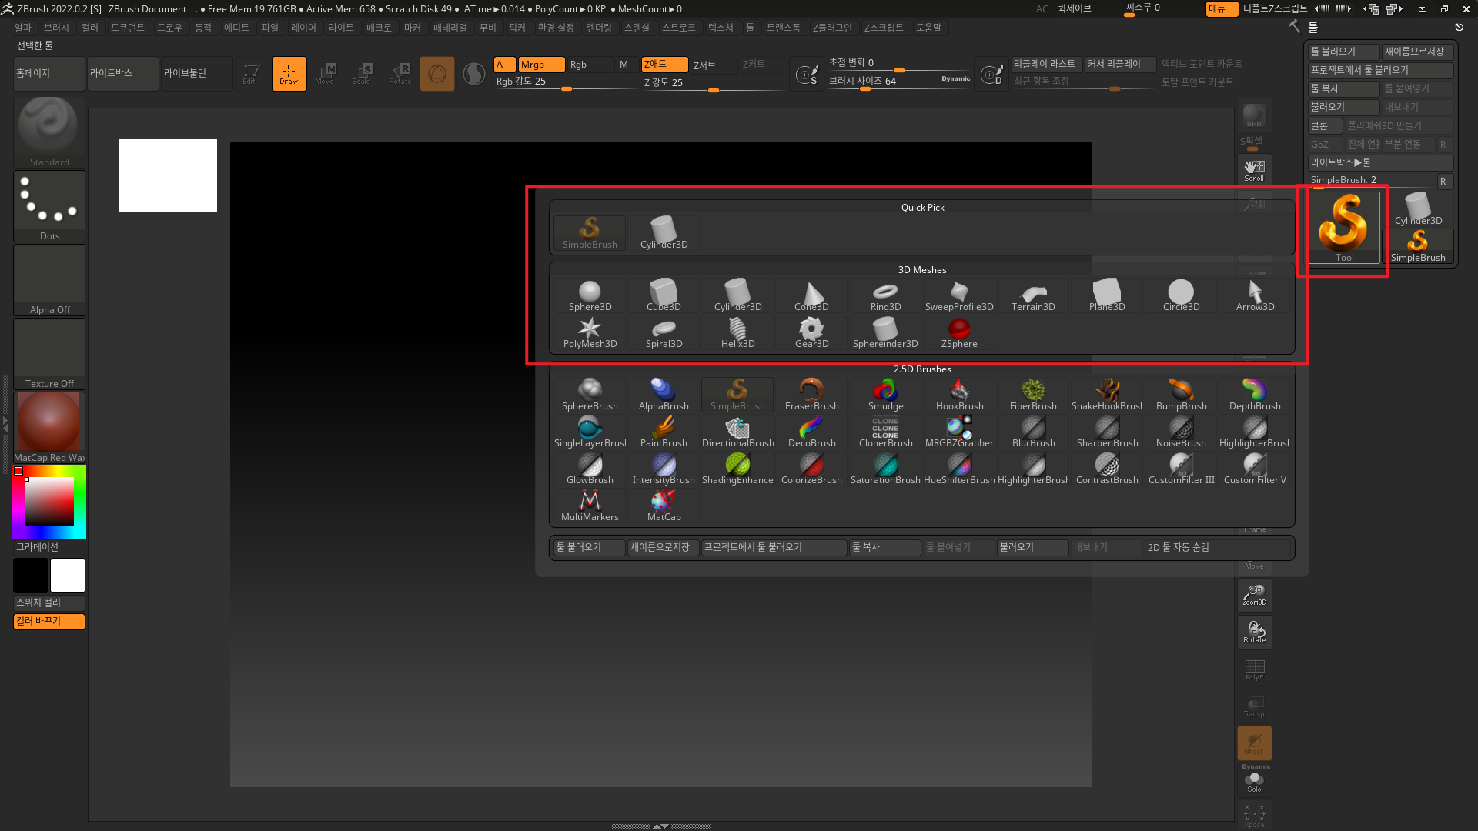Pick the Terrain3D mesh
This screenshot has height=831, width=1478.
pyautogui.click(x=1033, y=296)
